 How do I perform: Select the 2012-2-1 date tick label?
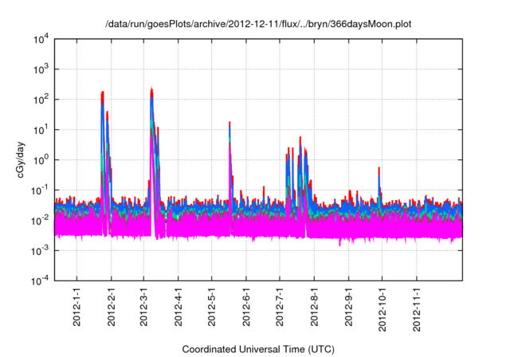[111, 310]
